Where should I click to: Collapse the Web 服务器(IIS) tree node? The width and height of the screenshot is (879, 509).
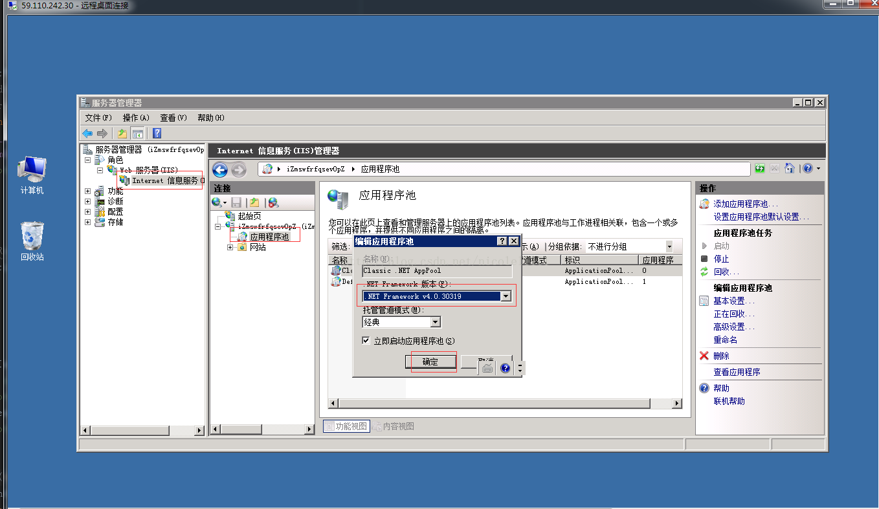click(100, 170)
